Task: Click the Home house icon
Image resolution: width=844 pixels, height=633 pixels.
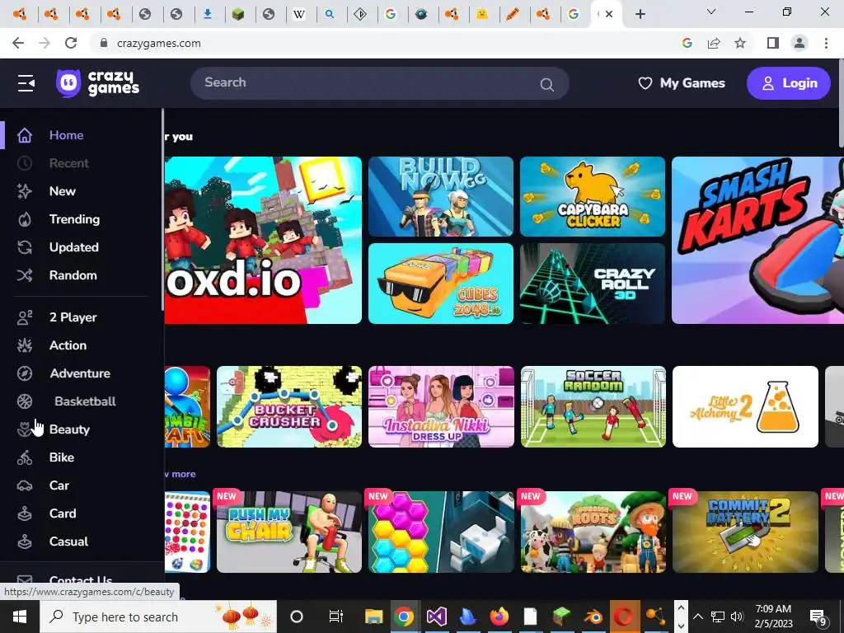Action: 25,135
